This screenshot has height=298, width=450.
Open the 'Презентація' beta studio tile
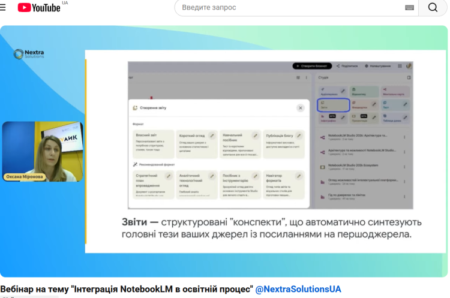(x=364, y=118)
